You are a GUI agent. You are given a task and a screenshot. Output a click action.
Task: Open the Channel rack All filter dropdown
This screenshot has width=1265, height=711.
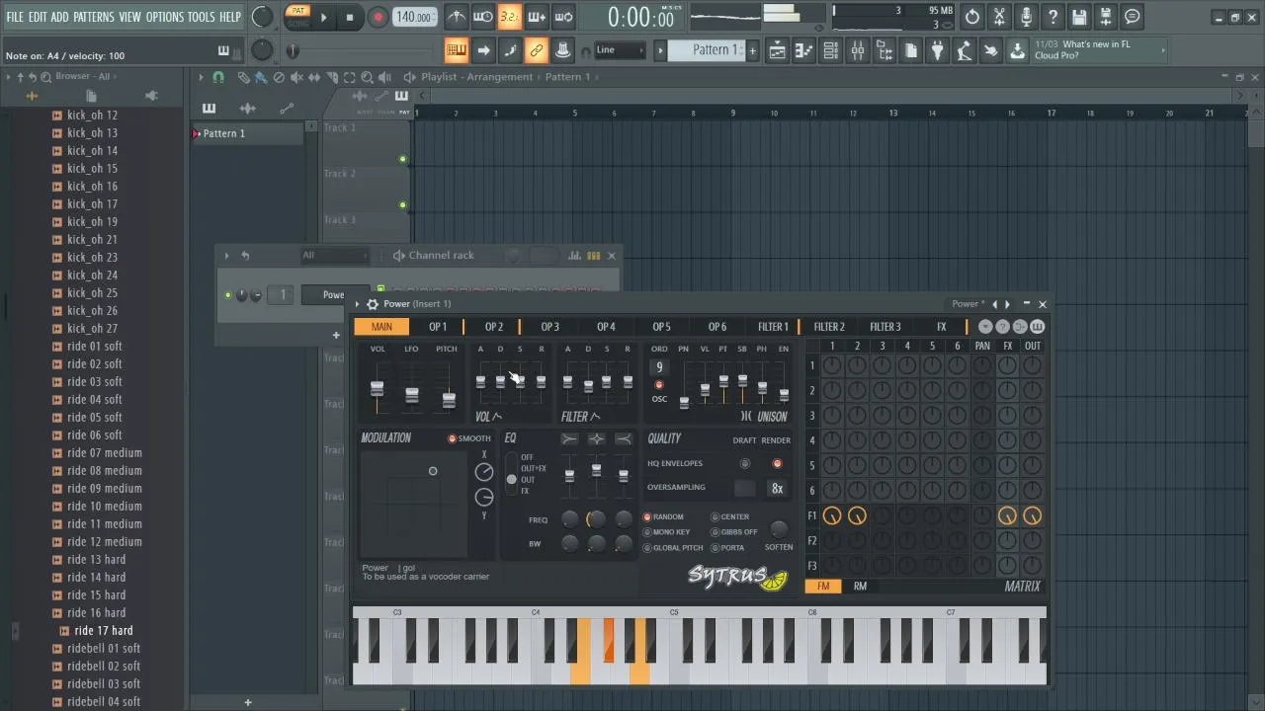coord(336,256)
